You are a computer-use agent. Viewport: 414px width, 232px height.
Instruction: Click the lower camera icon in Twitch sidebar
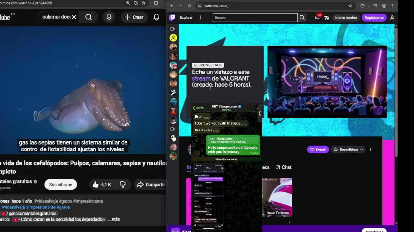[x=173, y=129]
